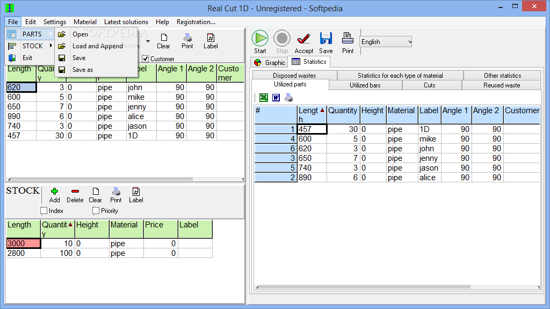This screenshot has height=309, width=550.
Task: Open the Utilized bars tab
Action: point(365,85)
